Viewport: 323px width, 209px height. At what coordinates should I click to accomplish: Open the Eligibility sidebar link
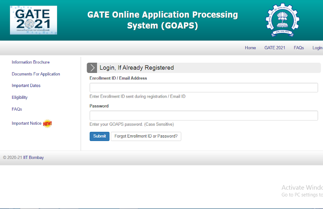coord(19,97)
